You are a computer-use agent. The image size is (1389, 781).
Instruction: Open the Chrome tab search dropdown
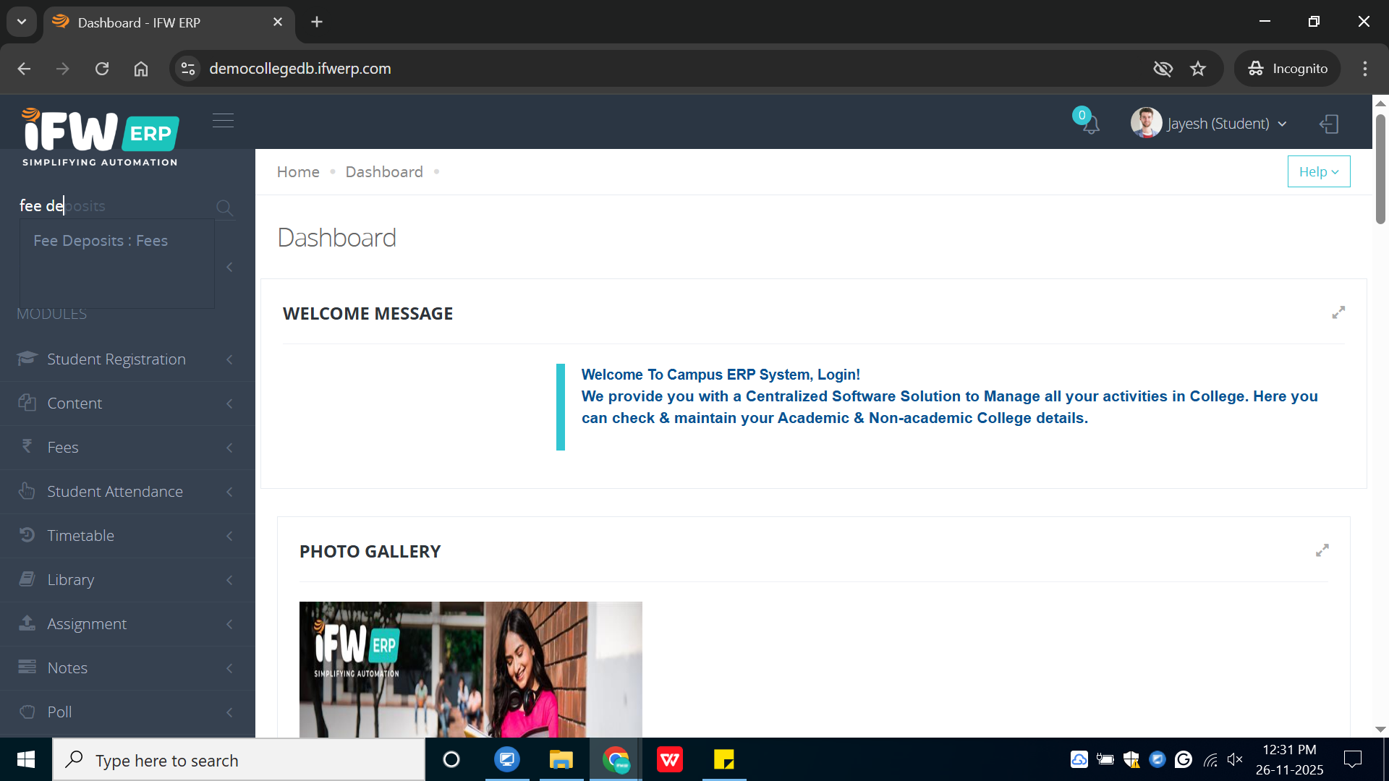[22, 22]
